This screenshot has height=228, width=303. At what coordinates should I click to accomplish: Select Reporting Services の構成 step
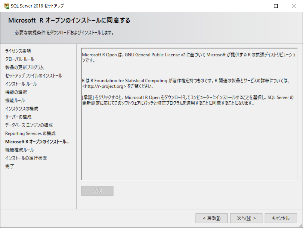pyautogui.click(x=30, y=133)
